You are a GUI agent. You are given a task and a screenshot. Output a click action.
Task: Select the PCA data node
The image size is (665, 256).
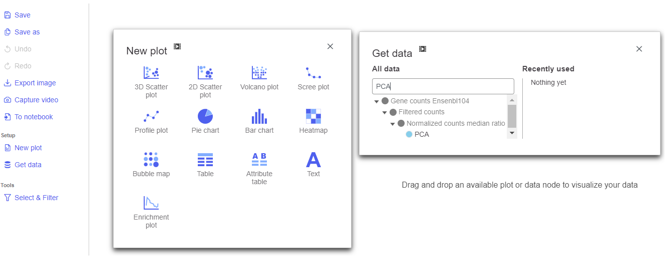pos(421,134)
